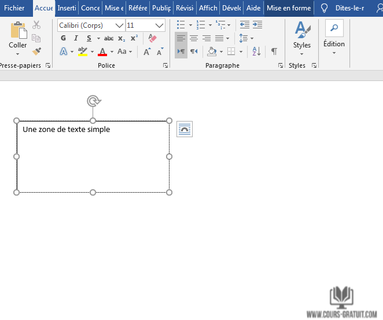Open the Calibri (Corps) font dropdown

[x=119, y=25]
